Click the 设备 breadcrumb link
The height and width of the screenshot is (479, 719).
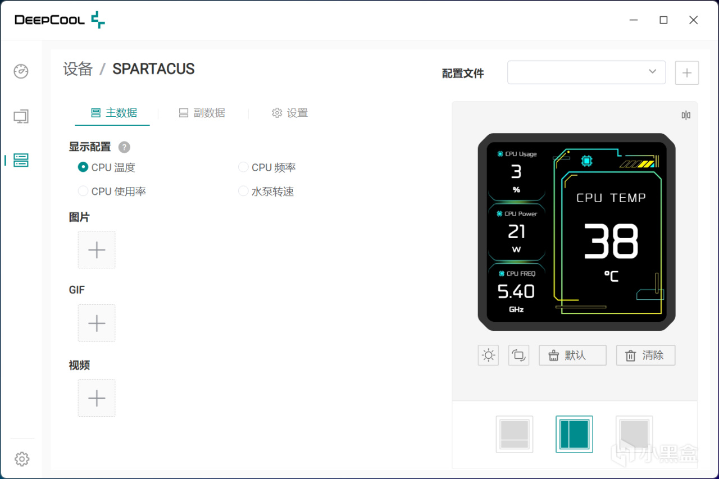(78, 69)
